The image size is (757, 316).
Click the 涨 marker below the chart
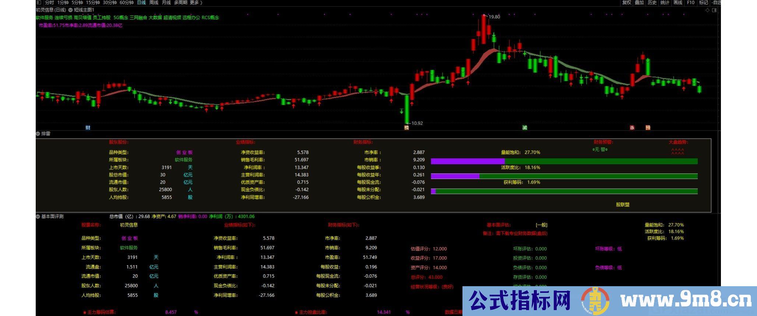point(632,128)
